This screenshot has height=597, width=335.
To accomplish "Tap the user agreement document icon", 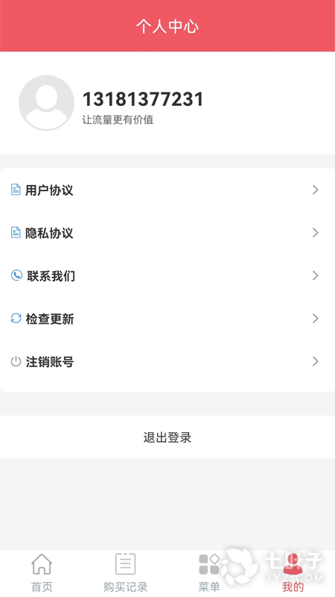I will [x=16, y=190].
